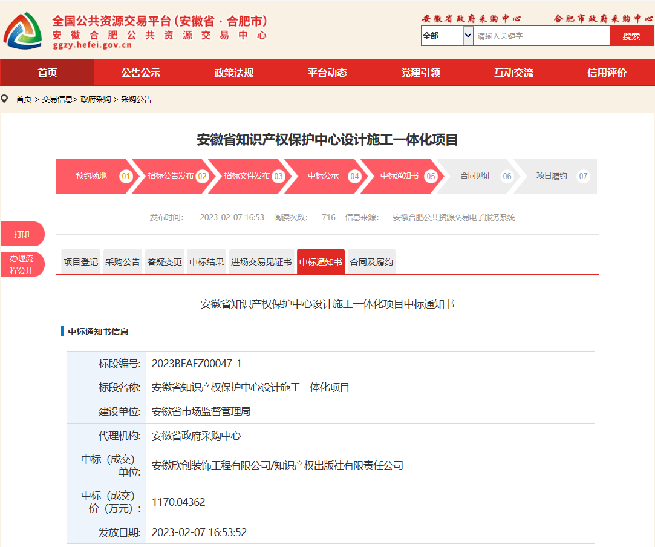This screenshot has width=655, height=547.
Task: Click the 办理流程公开 side button
Action: (x=22, y=264)
